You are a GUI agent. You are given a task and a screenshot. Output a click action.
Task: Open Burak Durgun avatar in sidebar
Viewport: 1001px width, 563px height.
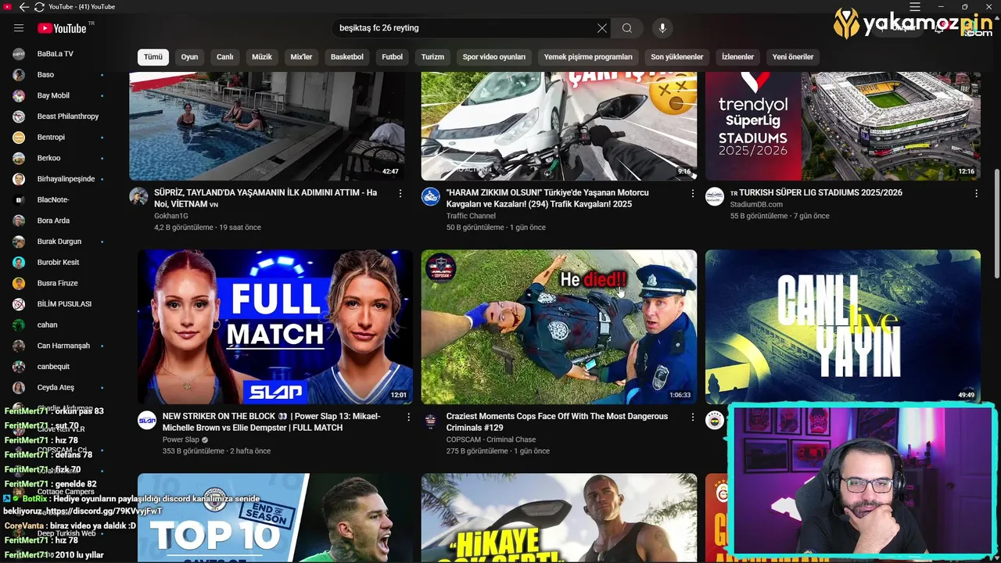19,242
